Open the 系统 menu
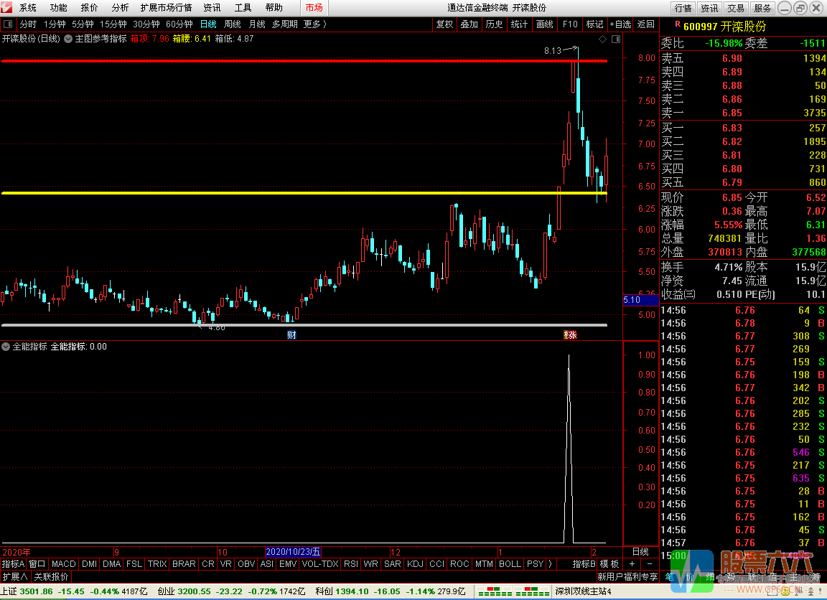 [28, 7]
